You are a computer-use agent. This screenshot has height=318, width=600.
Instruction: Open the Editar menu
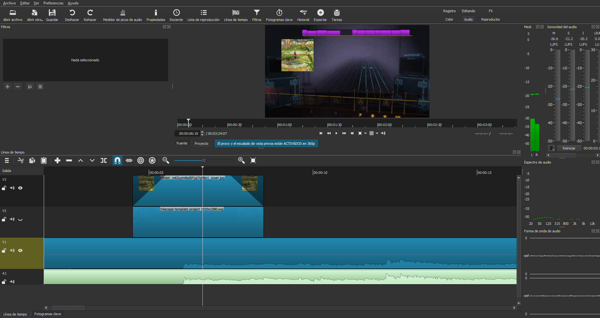coord(25,3)
